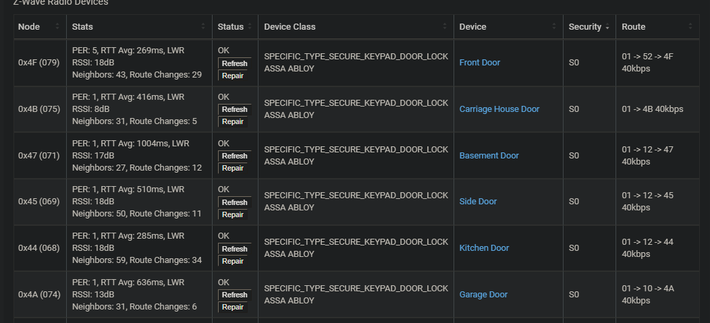Image resolution: width=710 pixels, height=323 pixels.
Task: Open the Kitchen Door device
Action: 484,248
